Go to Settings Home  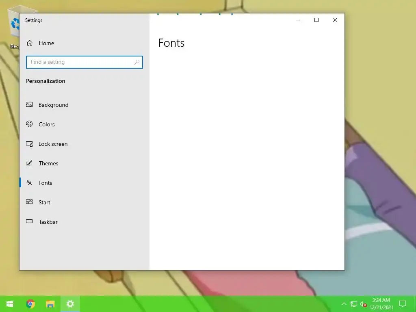[84, 43]
